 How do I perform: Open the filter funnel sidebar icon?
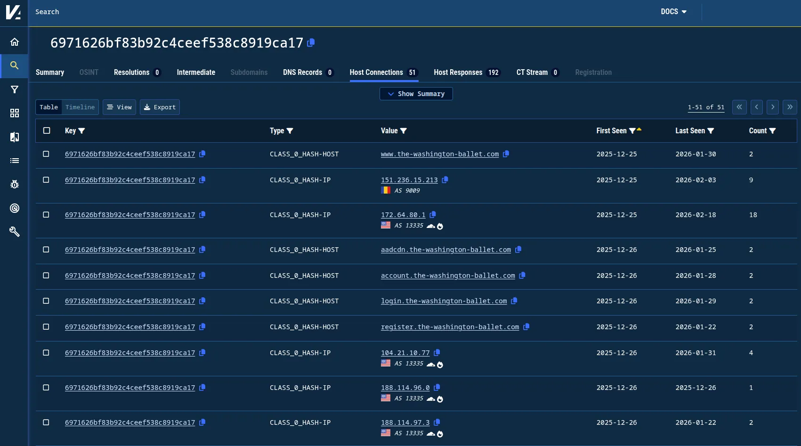click(x=15, y=89)
